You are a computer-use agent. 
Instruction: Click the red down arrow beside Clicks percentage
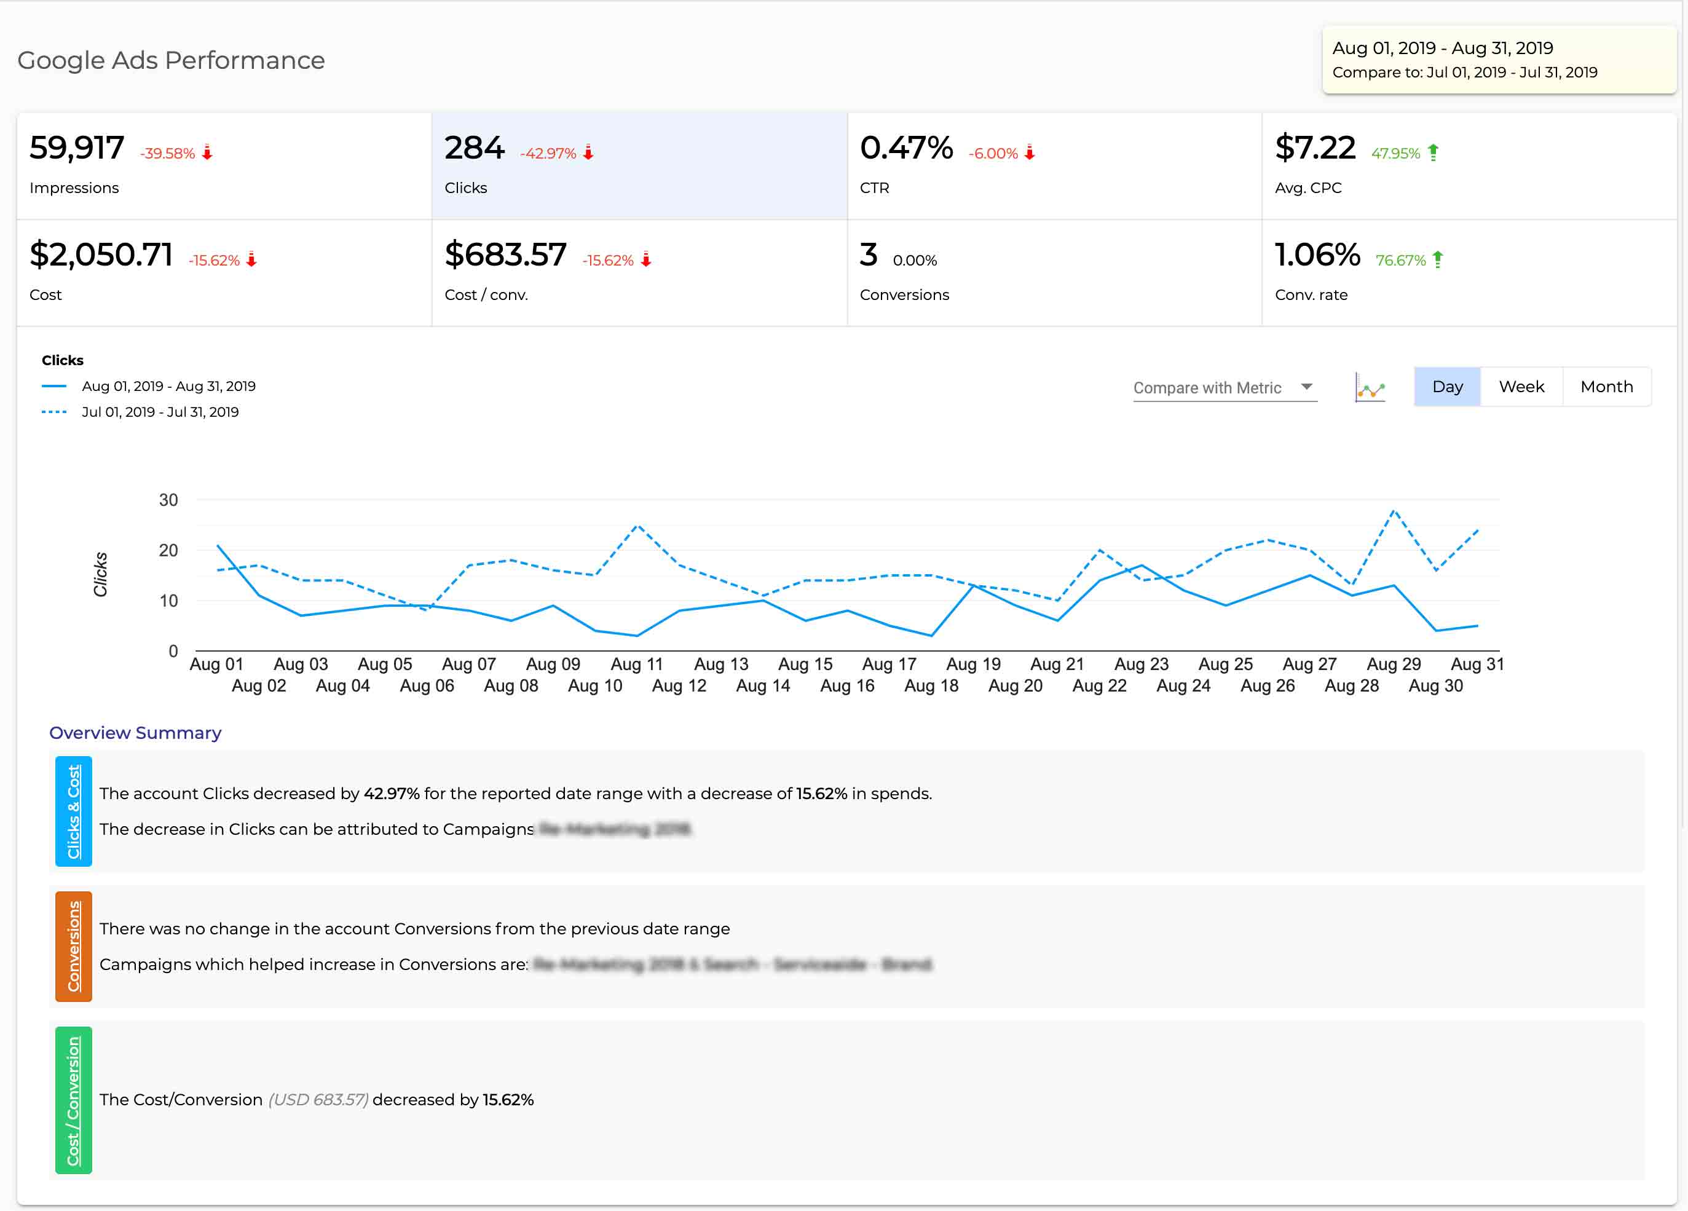tap(588, 152)
